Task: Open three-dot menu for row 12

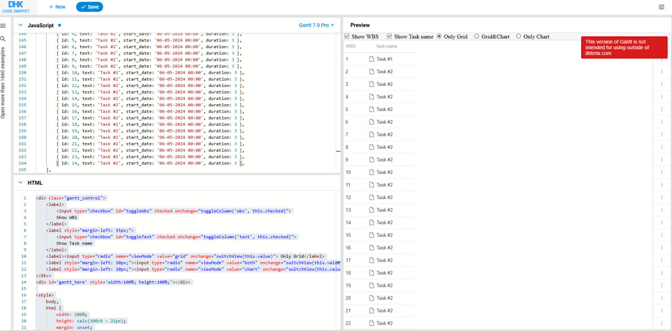Action: [x=661, y=197]
